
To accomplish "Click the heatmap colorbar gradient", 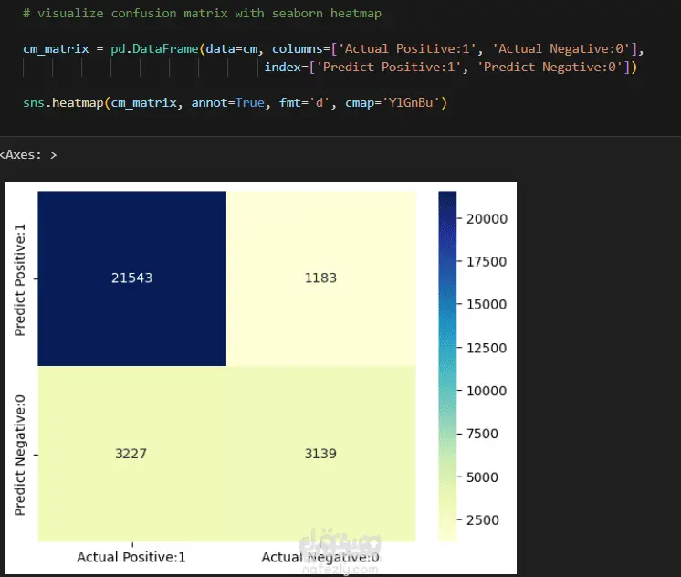I will coord(447,366).
